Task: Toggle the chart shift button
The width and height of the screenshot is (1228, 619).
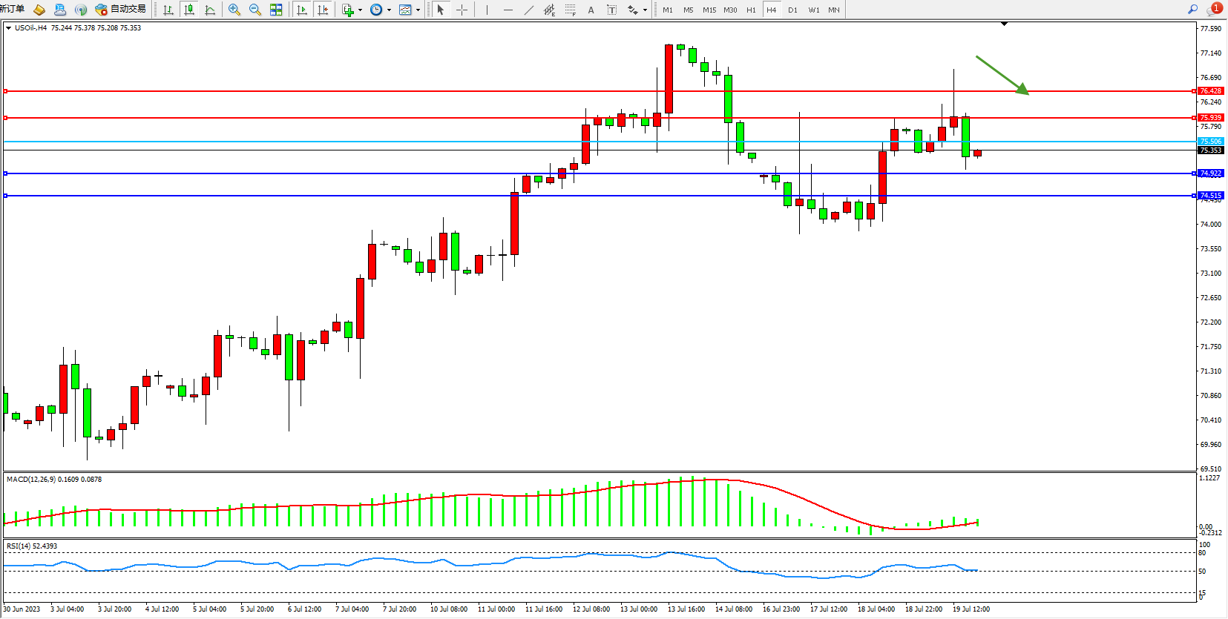Action: [323, 10]
